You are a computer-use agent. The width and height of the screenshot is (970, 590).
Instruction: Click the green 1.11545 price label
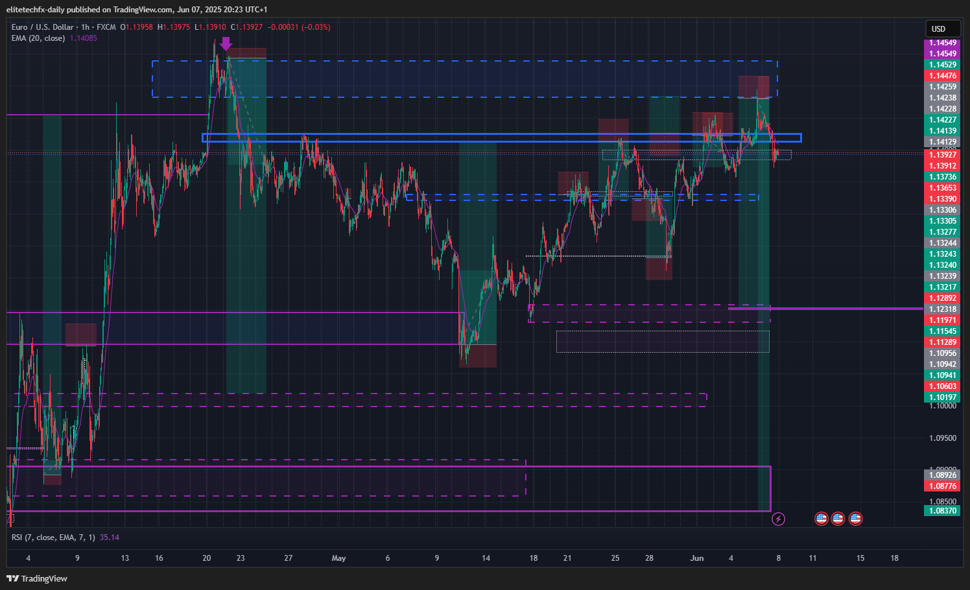(942, 331)
